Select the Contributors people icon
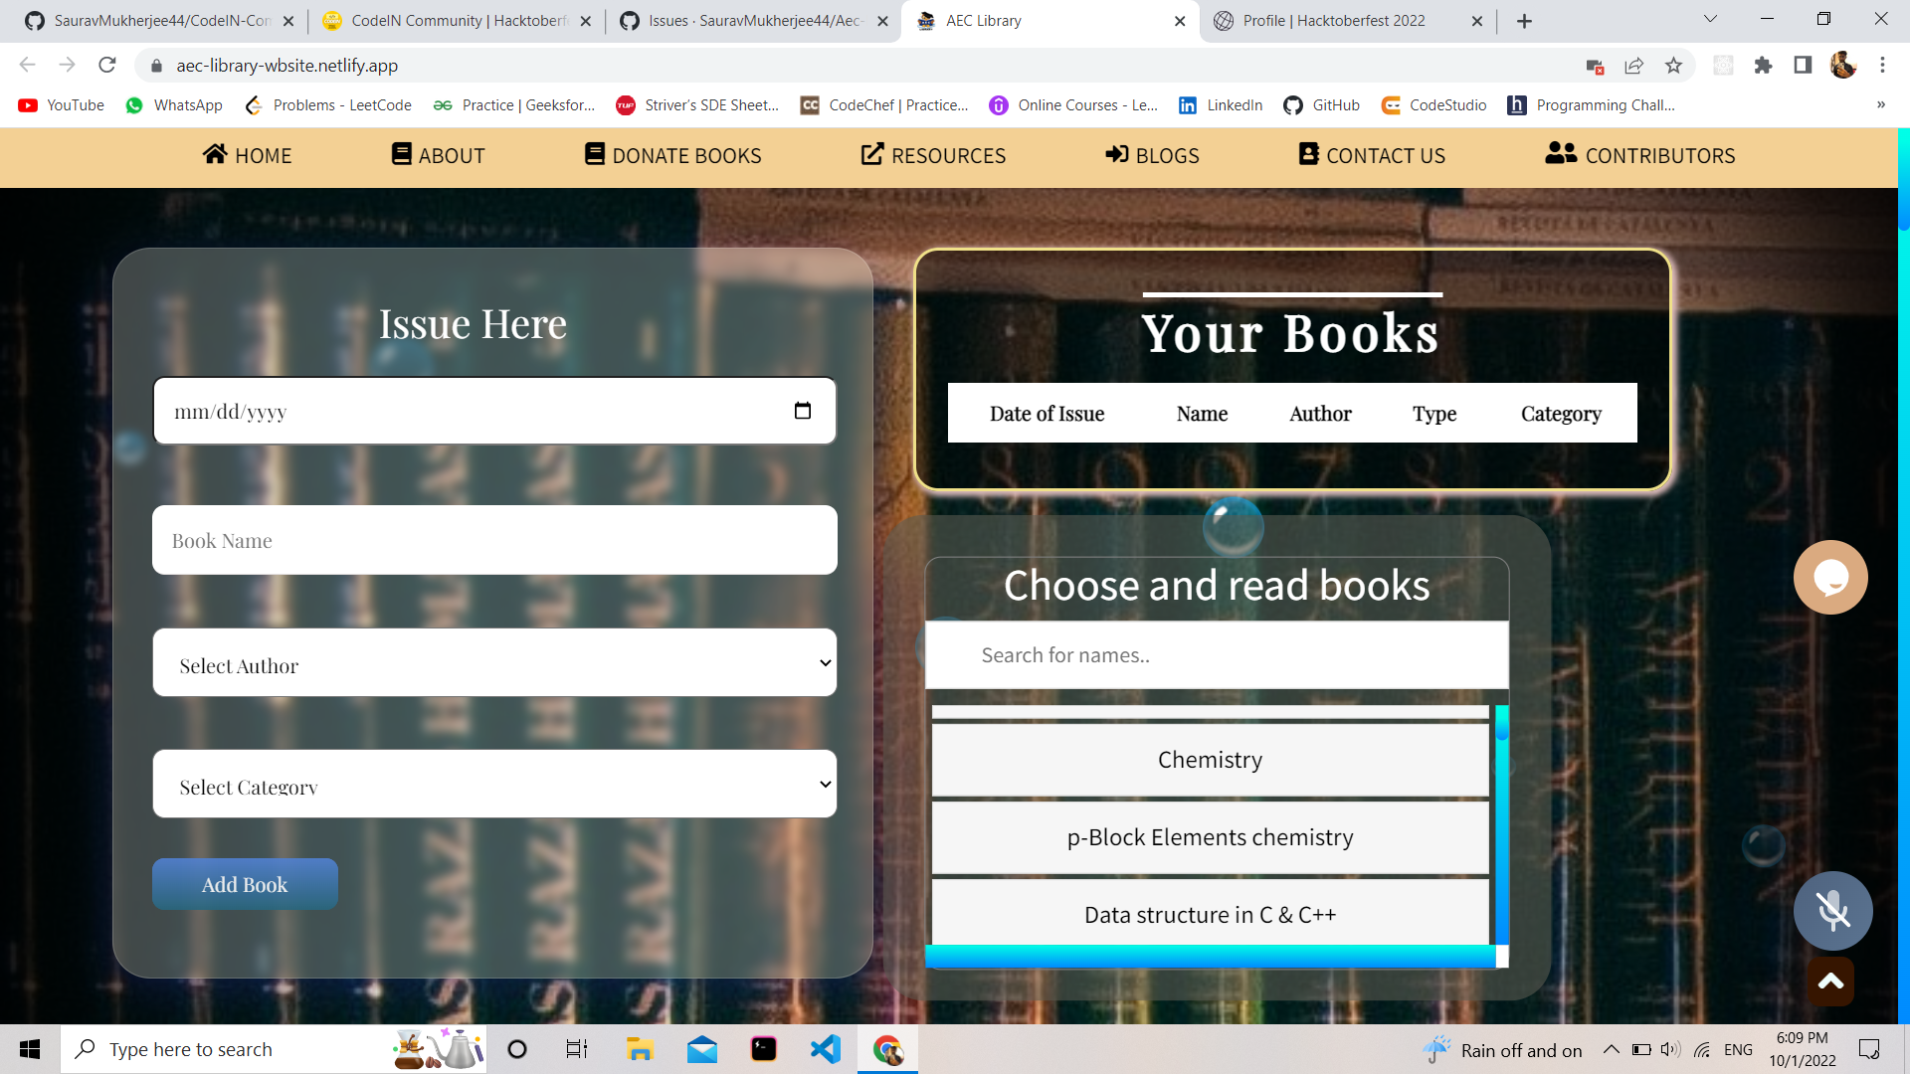Image resolution: width=1910 pixels, height=1074 pixels. point(1562,154)
